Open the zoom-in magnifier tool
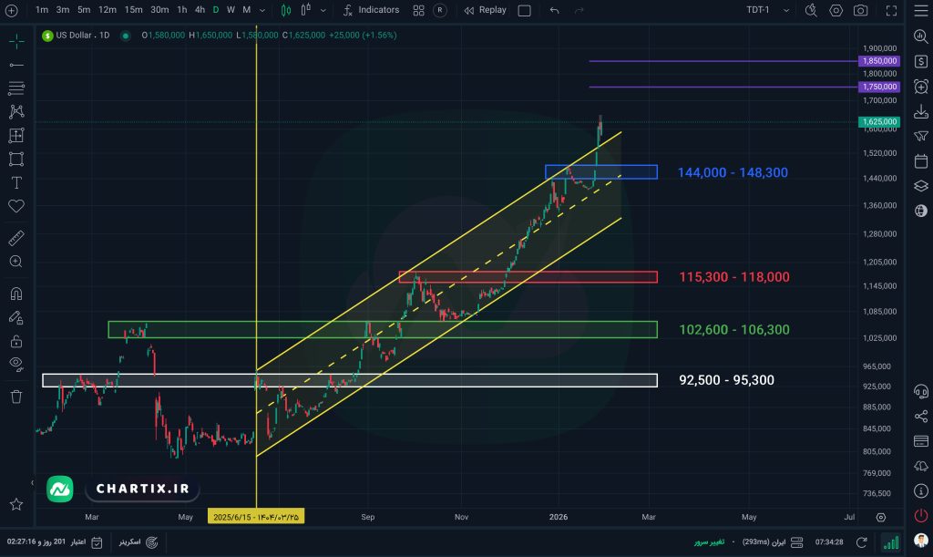 pos(15,262)
